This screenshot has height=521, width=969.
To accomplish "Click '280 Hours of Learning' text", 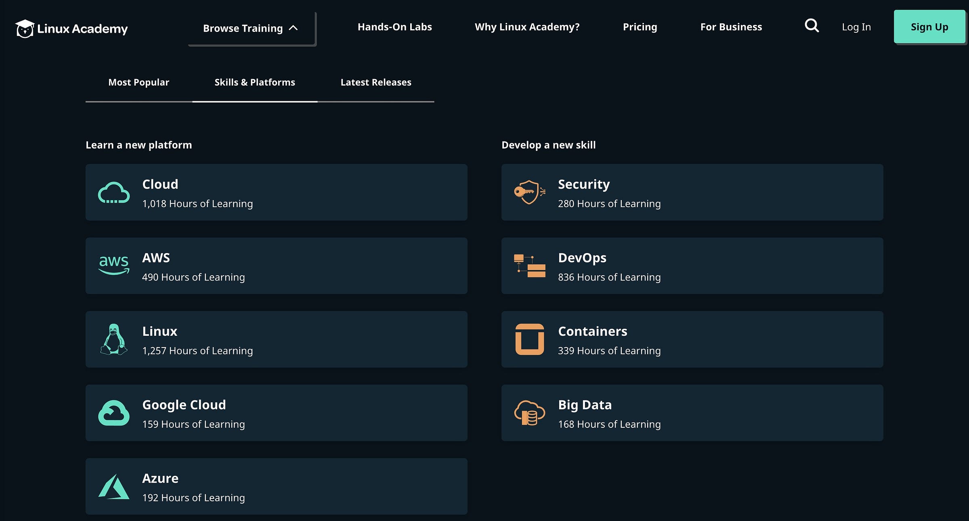I will pyautogui.click(x=609, y=204).
